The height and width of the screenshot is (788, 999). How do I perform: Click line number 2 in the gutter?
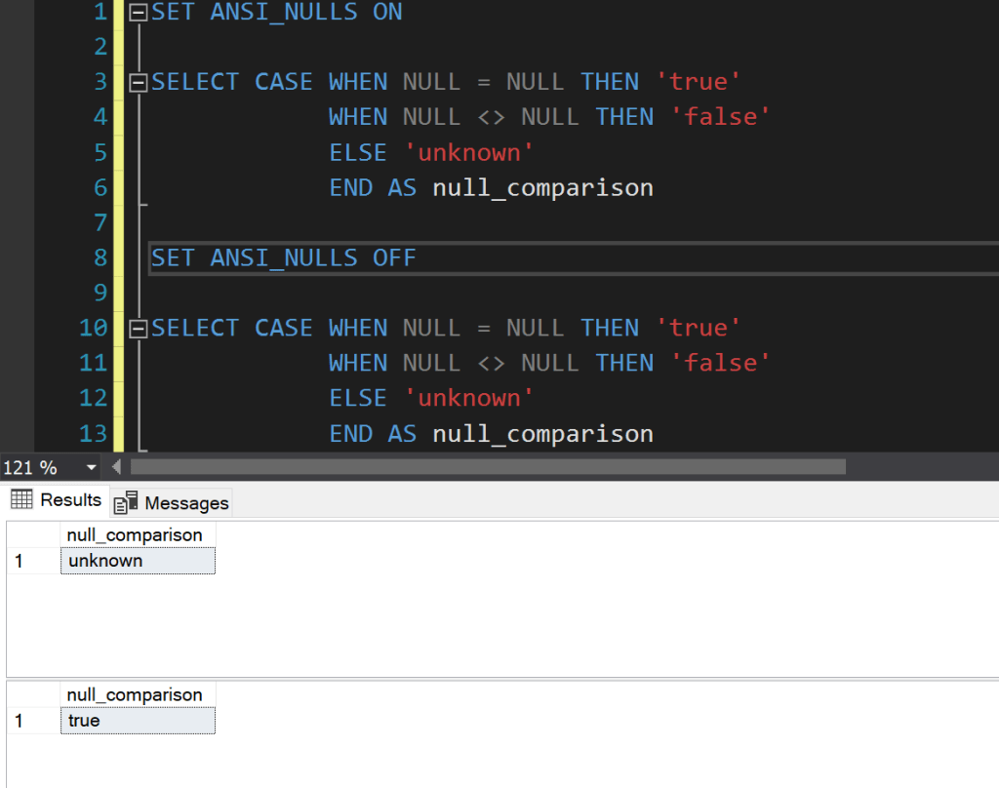[100, 47]
